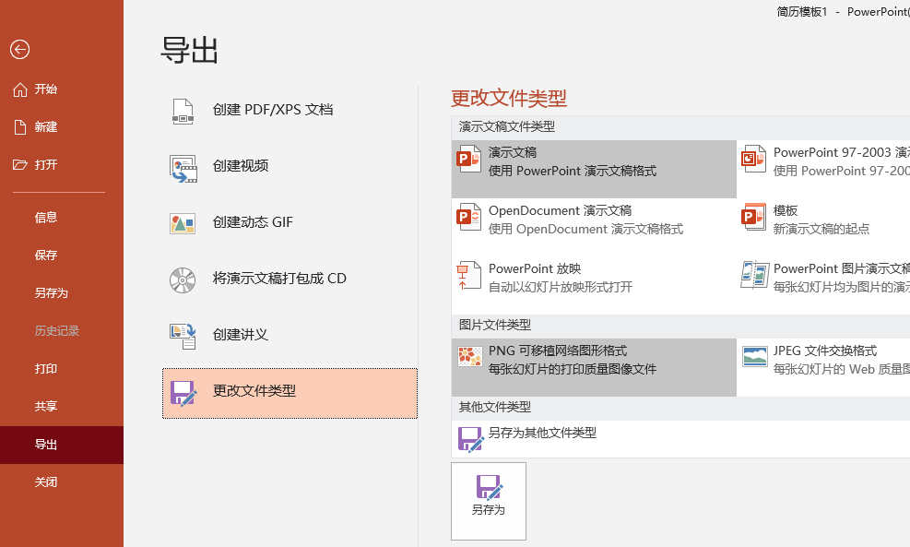Open 历史记录 in the sidebar

point(62,331)
